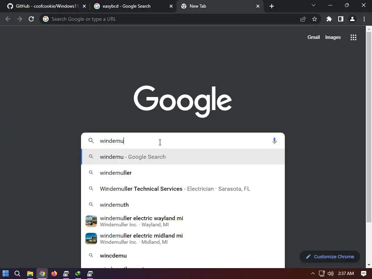Viewport: 372px width, 279px height.
Task: Open the share this page icon
Action: pyautogui.click(x=303, y=19)
